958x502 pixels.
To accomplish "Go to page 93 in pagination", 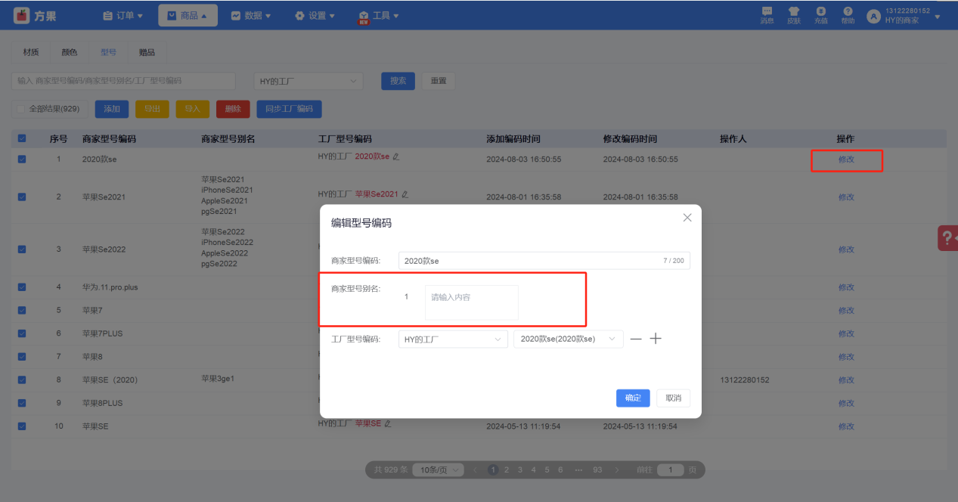I will click(x=597, y=469).
